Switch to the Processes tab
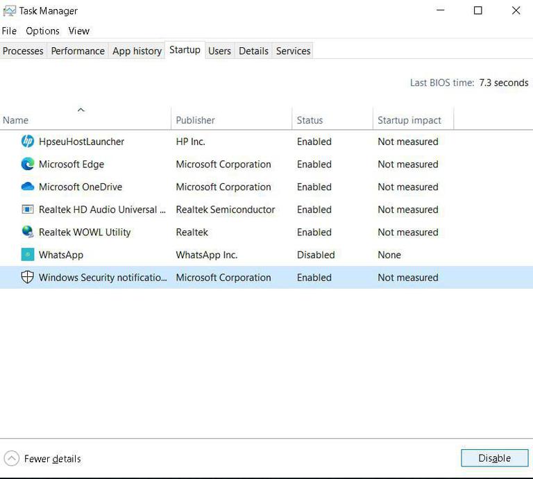533x479 pixels. (x=23, y=51)
